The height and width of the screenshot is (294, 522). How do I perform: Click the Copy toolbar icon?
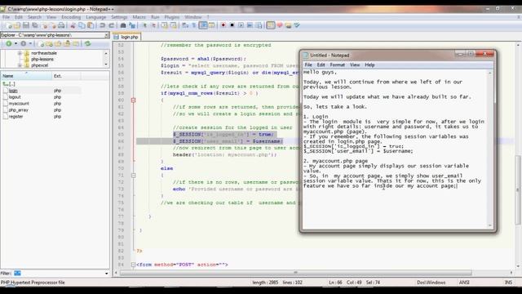82,25
